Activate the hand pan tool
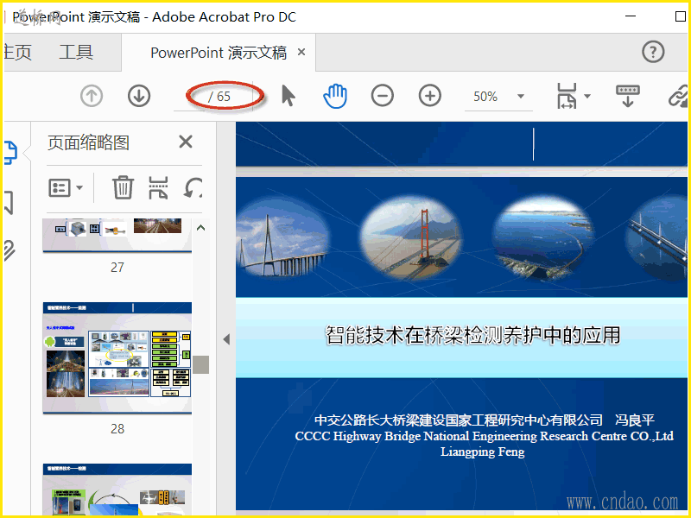 (335, 96)
